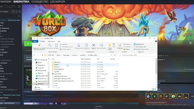Open Explorer help via blue question mark
194x109 pixels.
[156, 41]
